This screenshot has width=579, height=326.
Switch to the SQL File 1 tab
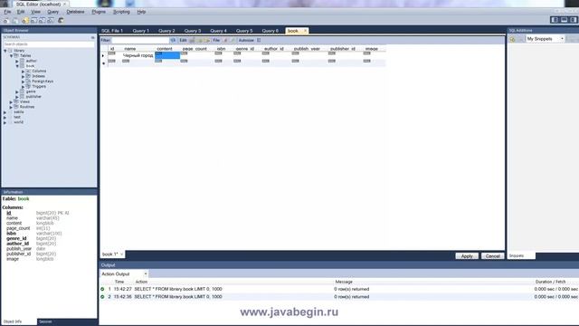click(x=112, y=31)
